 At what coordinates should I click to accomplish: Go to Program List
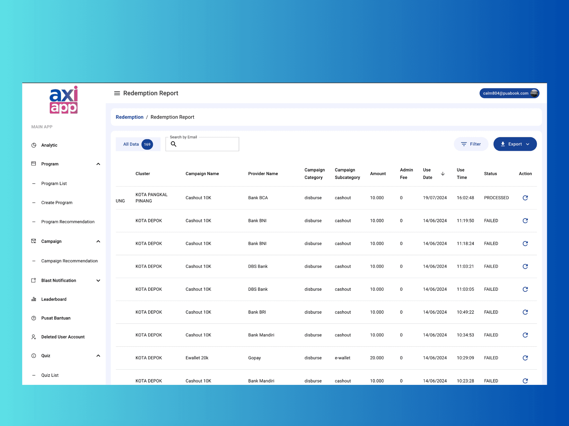pyautogui.click(x=54, y=183)
